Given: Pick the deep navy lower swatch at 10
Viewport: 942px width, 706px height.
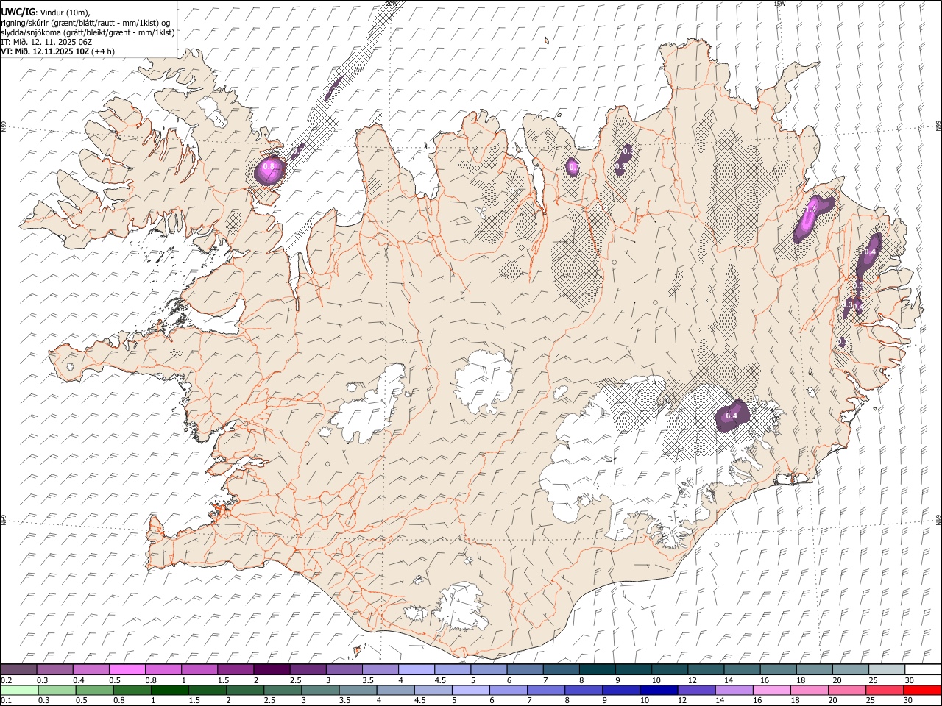Looking at the screenshot, I should tap(659, 690).
